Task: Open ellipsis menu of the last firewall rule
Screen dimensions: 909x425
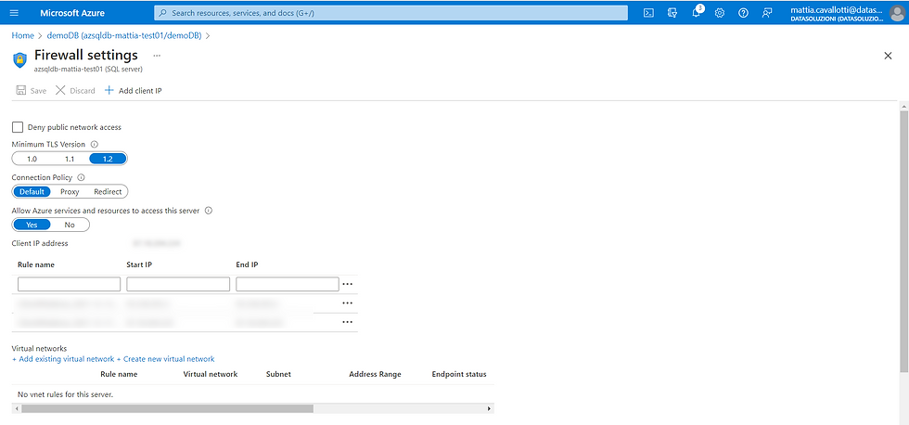Action: point(347,322)
